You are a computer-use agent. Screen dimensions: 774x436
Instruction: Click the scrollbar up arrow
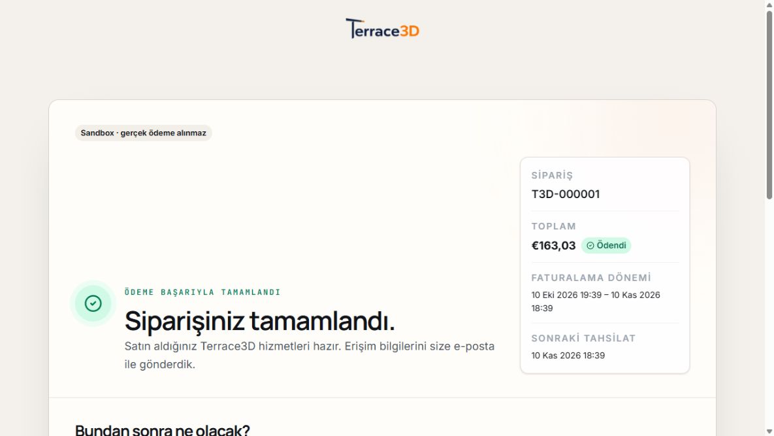click(769, 4)
